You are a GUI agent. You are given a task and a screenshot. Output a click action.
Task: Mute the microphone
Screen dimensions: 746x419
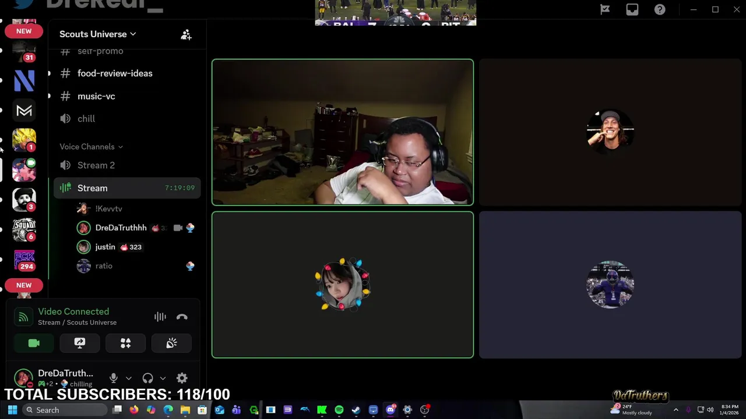[114, 378]
